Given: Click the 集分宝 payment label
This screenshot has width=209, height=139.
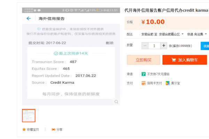Looking at the screenshot, I should point(176,83).
